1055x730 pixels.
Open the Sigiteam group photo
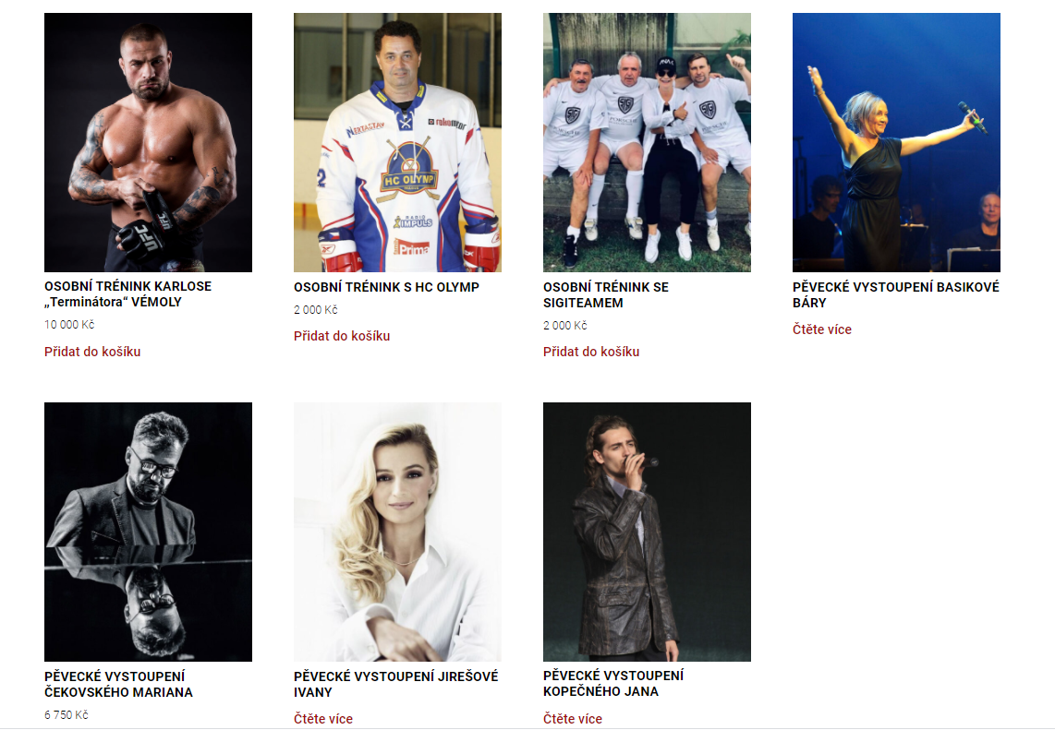point(648,142)
